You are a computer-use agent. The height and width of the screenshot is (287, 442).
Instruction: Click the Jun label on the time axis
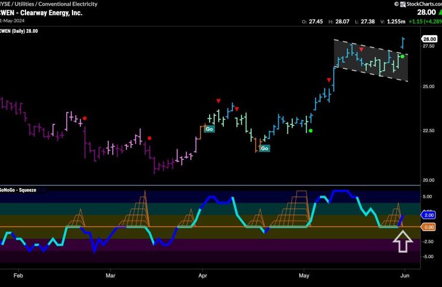click(405, 276)
